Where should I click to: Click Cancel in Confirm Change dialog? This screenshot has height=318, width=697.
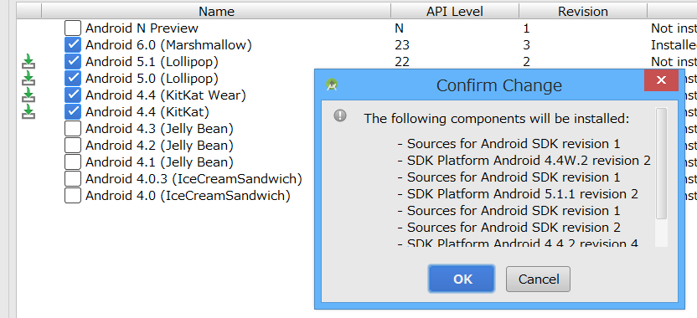click(539, 279)
